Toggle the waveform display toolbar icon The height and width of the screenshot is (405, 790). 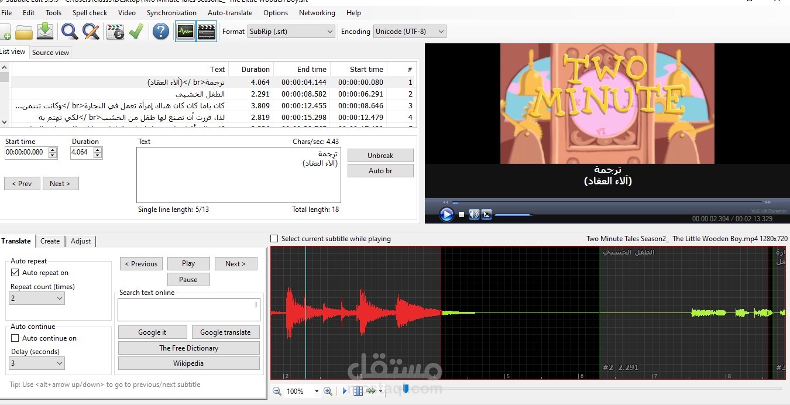tap(186, 32)
